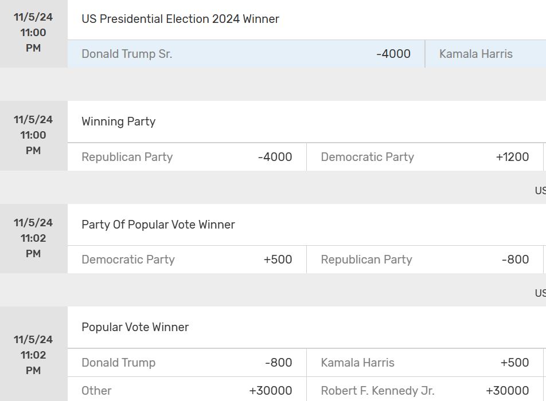
Task: Click the date cell beside Popular Vote Winner
Action: 33,355
